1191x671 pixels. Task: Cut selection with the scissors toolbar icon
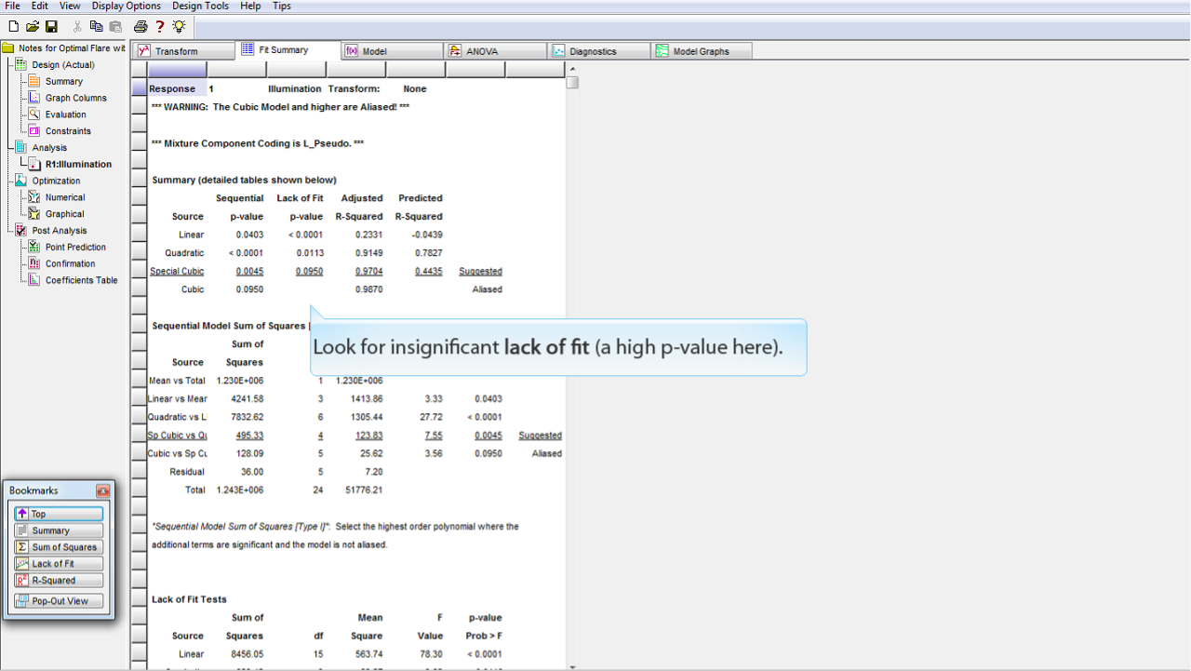(x=77, y=26)
